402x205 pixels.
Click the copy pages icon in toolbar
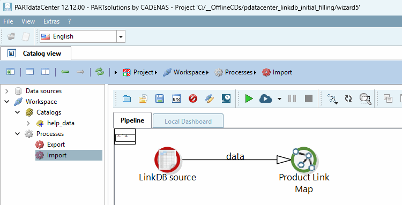pyautogui.click(x=388, y=98)
